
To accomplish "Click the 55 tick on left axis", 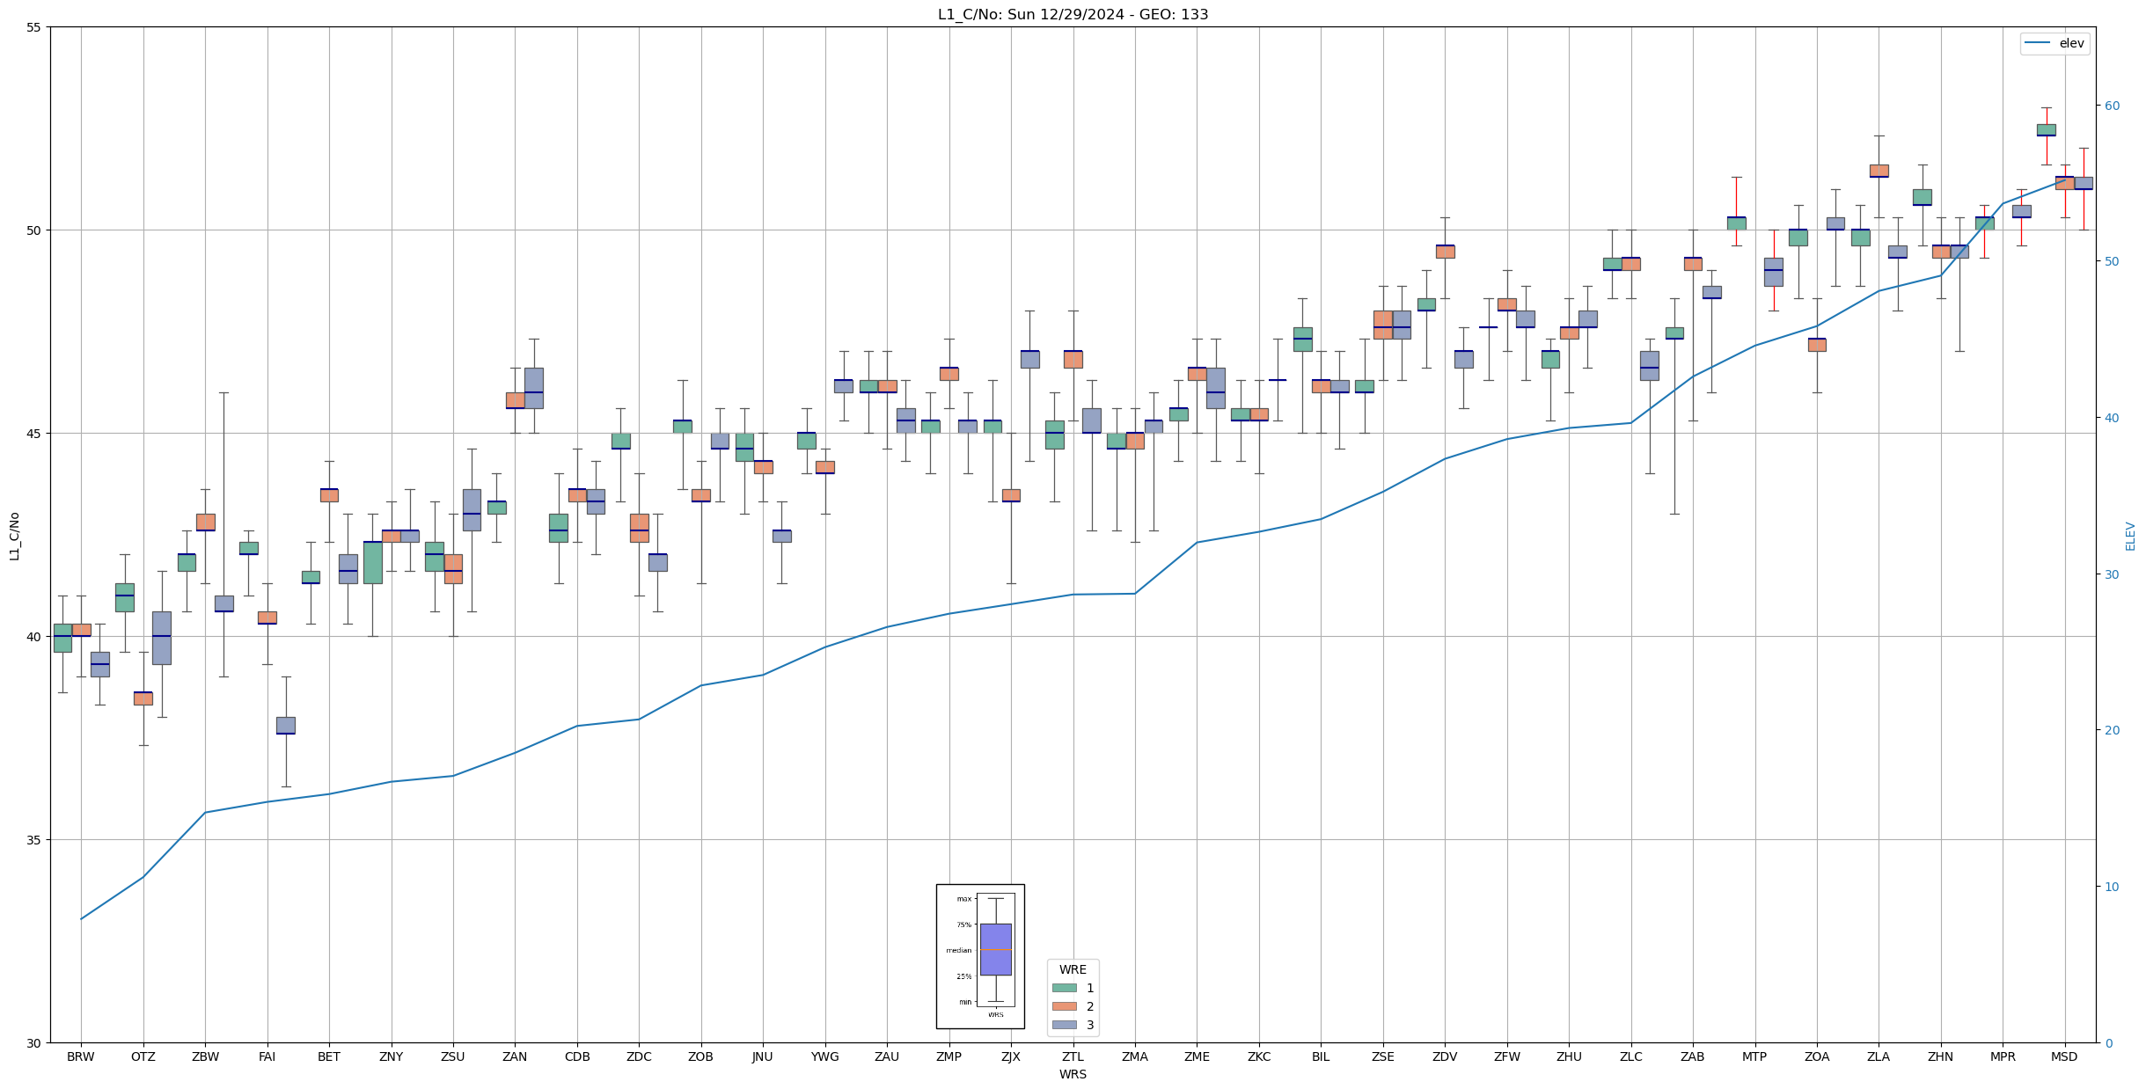I will pos(34,27).
